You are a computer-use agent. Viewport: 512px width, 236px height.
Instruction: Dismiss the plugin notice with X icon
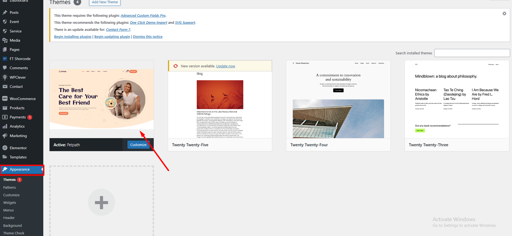(504, 14)
